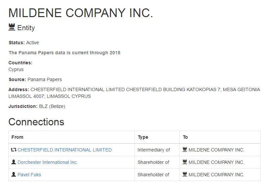Screen dimensions: 267x185
Task: Click the MILDENE COMPANY INC. page title
Action: [81, 13]
